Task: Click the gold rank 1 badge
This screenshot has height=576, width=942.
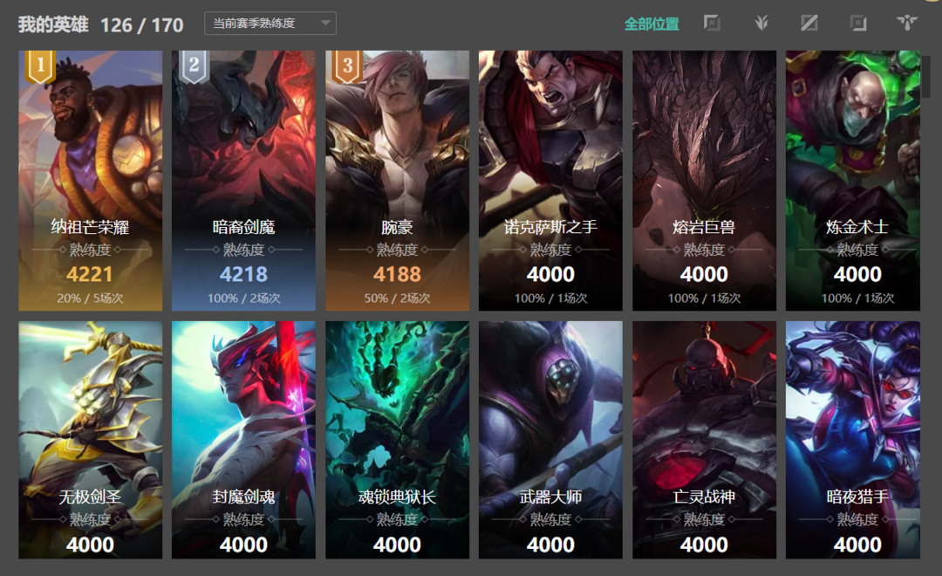Action: pos(40,65)
